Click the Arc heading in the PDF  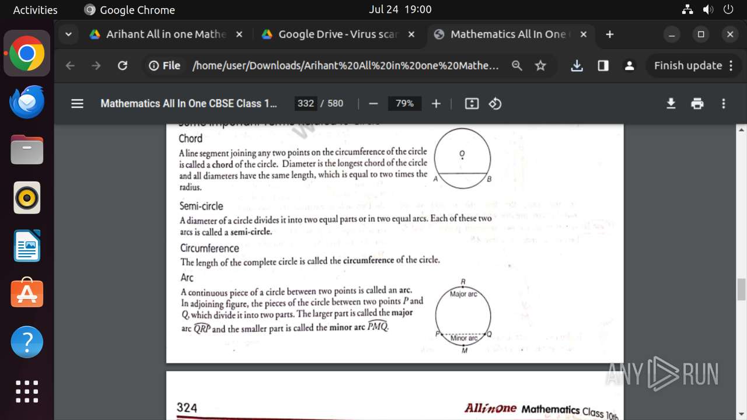[187, 278]
